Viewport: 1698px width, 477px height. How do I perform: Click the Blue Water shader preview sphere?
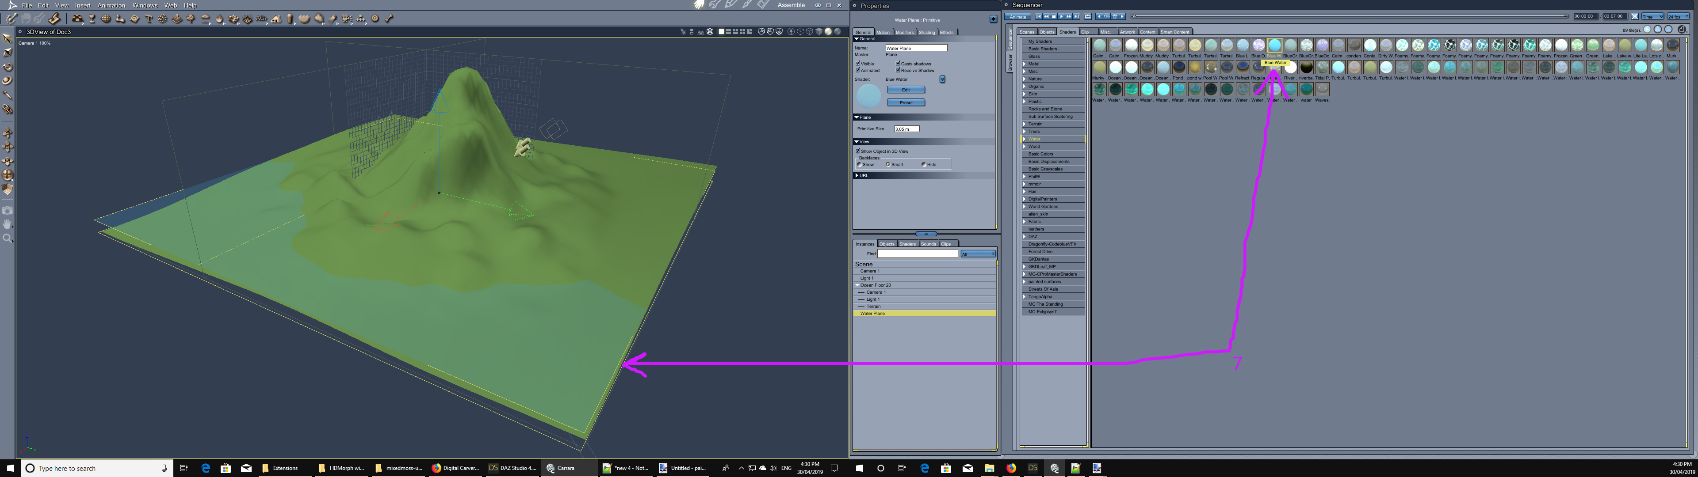pos(869,96)
